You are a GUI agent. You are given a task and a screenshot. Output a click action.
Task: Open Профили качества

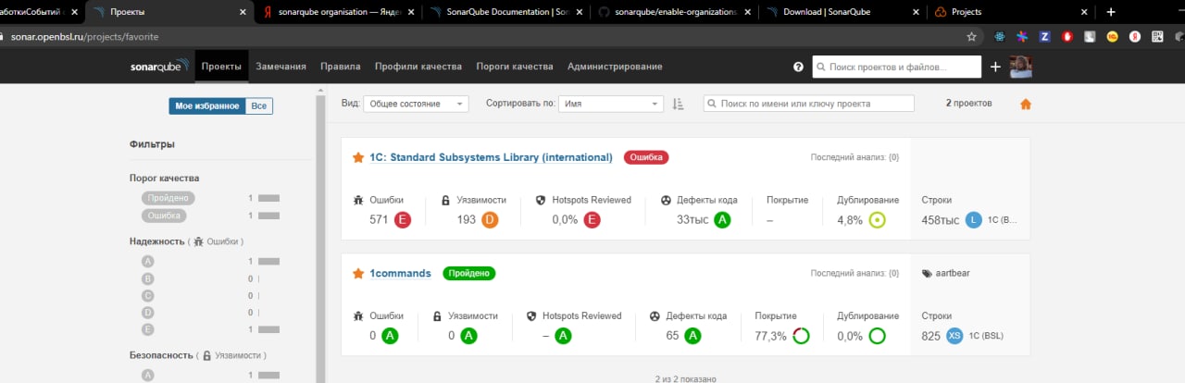pyautogui.click(x=418, y=67)
